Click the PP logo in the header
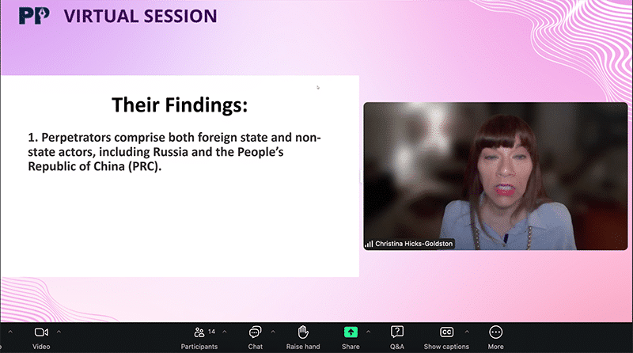The image size is (633, 353). pos(32,16)
